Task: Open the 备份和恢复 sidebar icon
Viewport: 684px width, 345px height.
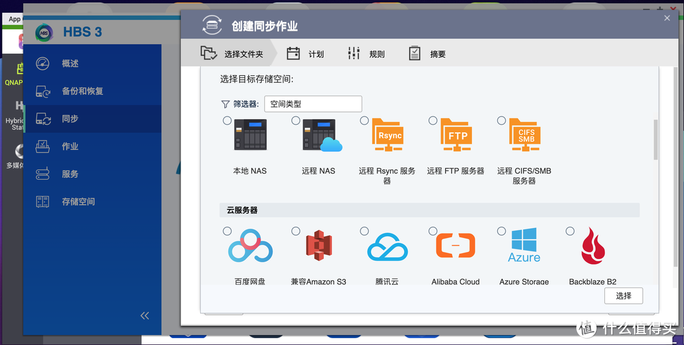Action: coord(43,91)
